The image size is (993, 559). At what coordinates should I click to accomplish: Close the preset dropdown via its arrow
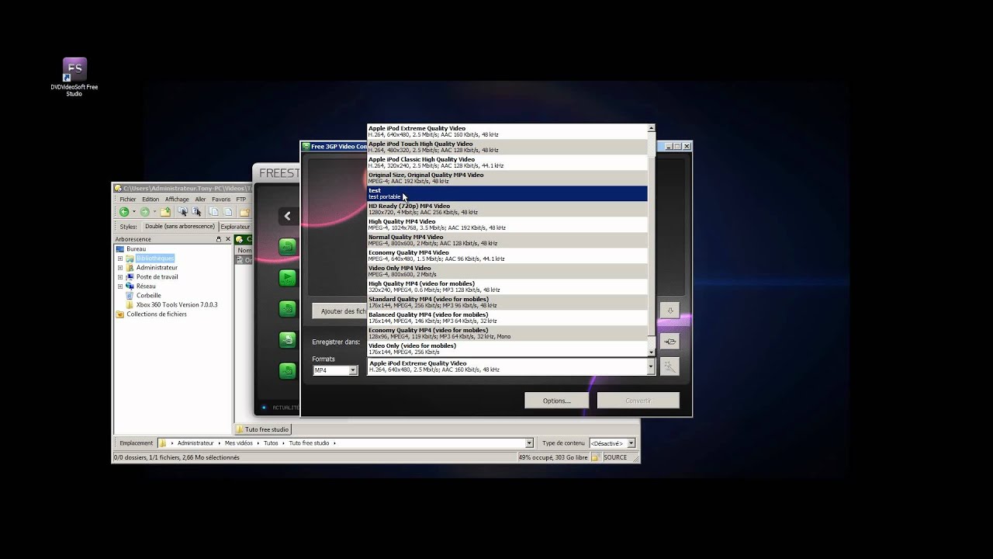pos(651,367)
